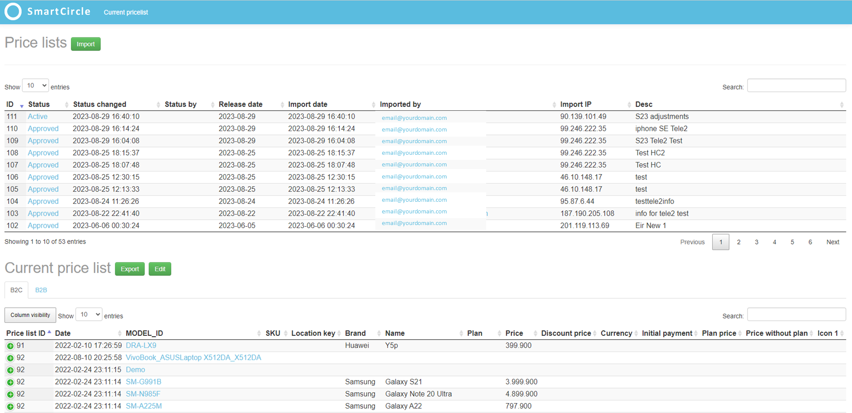The image size is (852, 413).
Task: Go to page 4 of price lists
Action: pyautogui.click(x=774, y=242)
